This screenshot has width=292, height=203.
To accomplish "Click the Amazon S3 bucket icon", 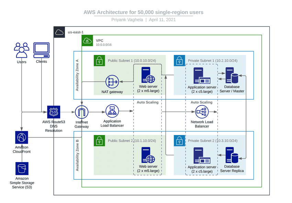I will tap(22, 169).
